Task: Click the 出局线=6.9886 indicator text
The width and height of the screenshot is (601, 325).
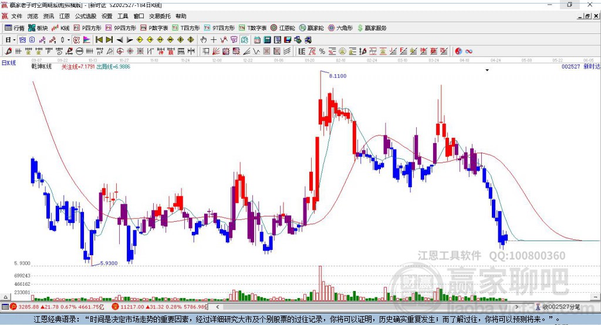Action: coord(113,67)
